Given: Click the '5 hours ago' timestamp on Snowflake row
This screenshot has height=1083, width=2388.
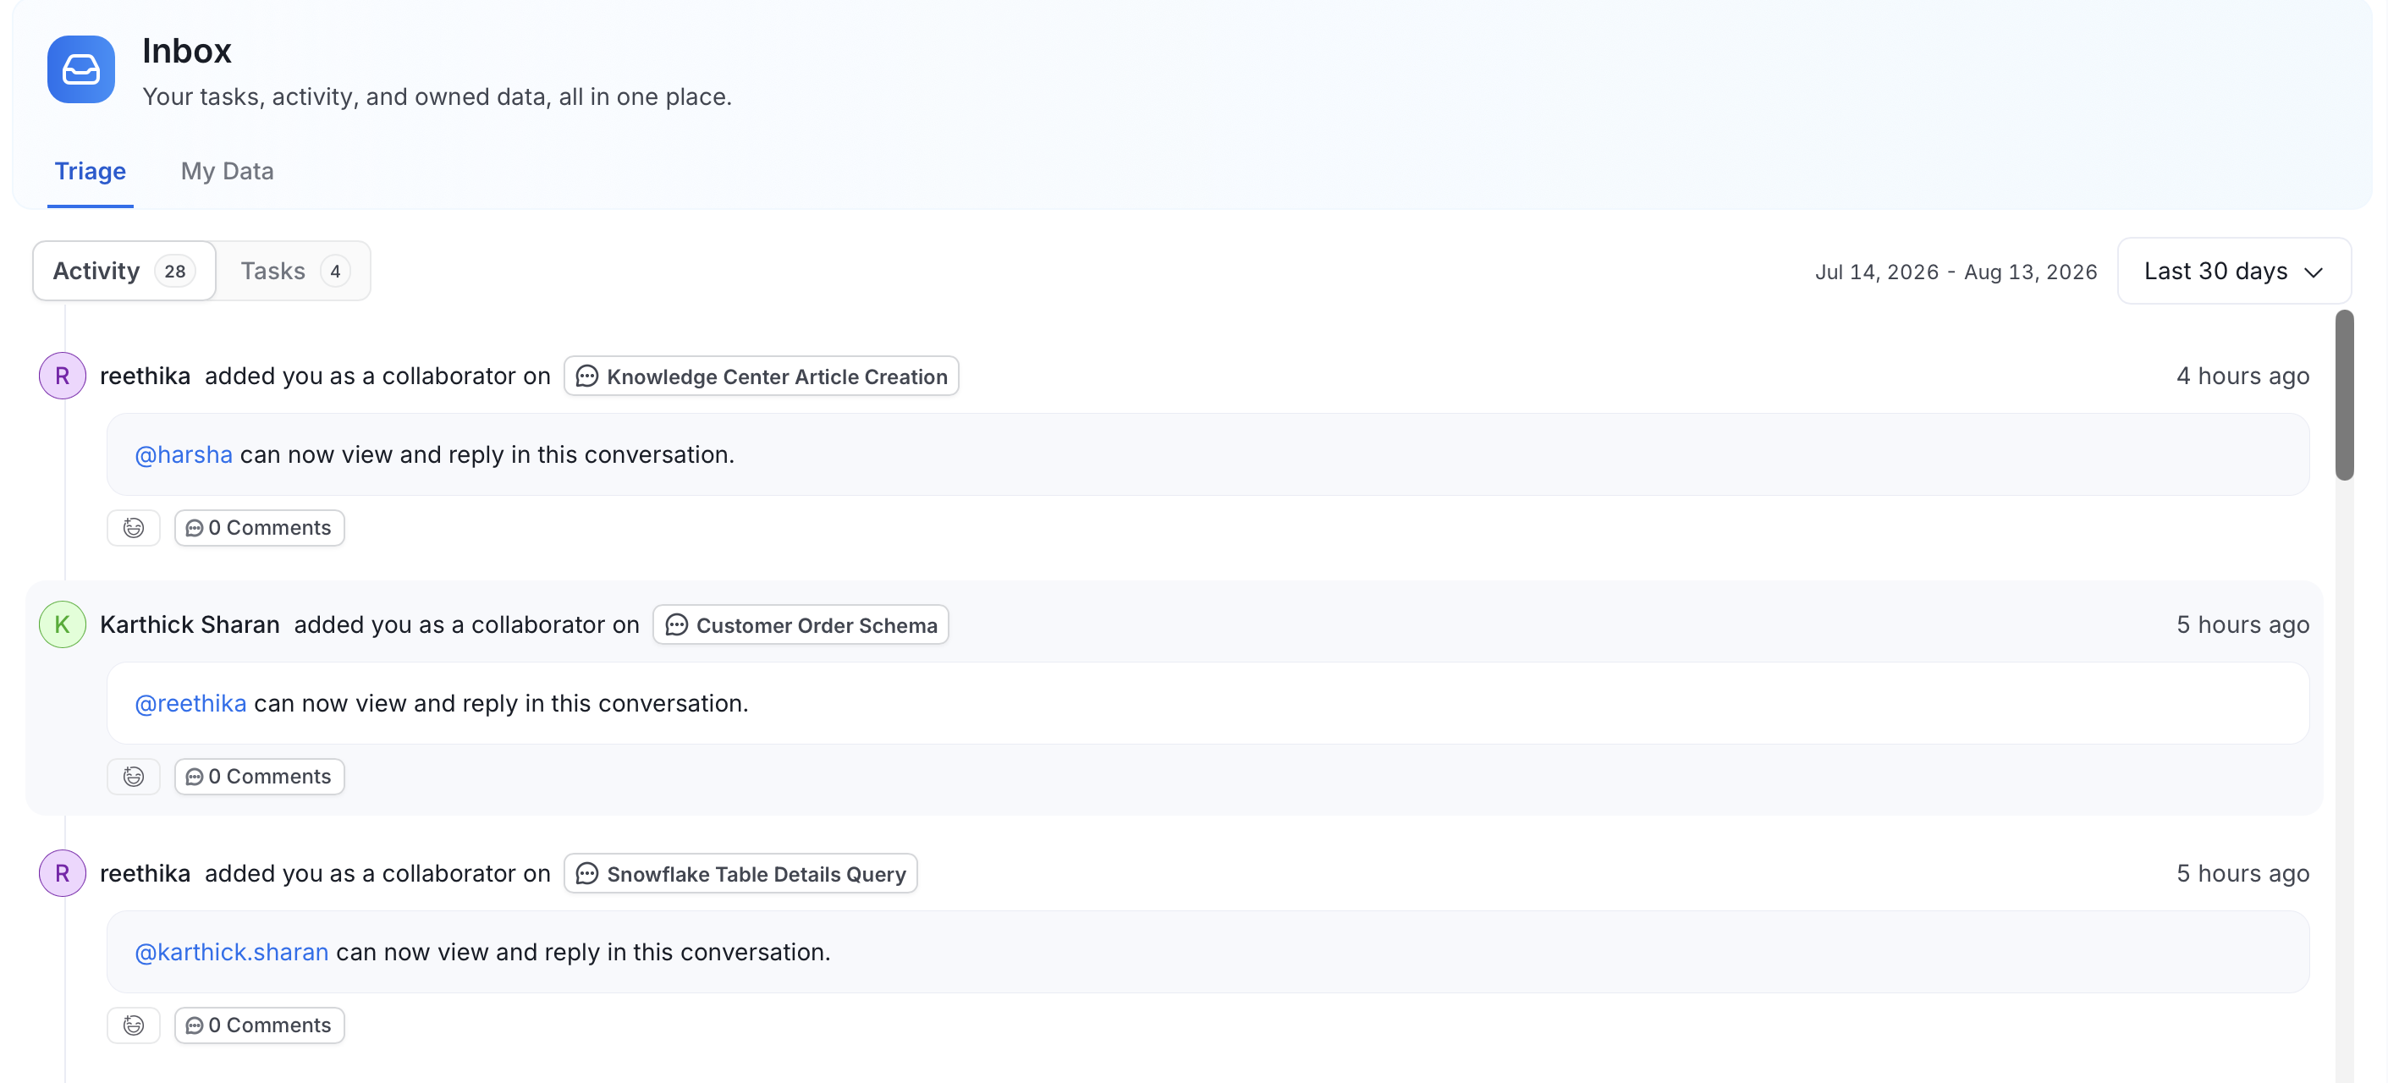Looking at the screenshot, I should click(2242, 872).
